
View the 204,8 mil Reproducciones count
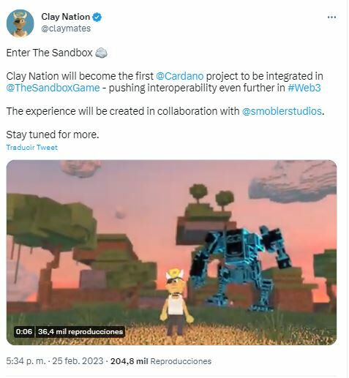point(161,361)
